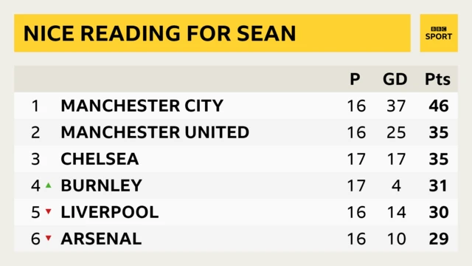Select the Nice Reading For Sean headline

(160, 33)
